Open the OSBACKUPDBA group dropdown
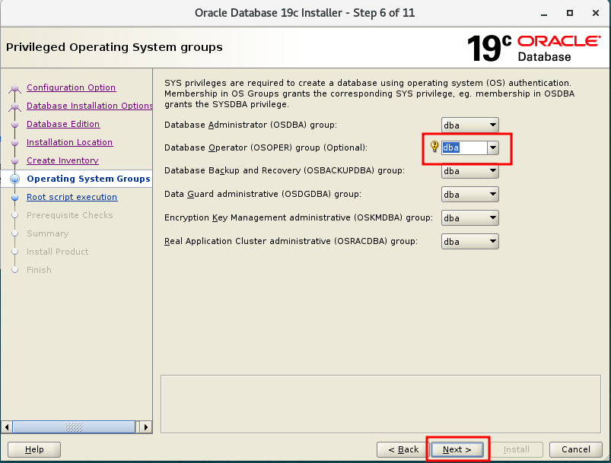This screenshot has height=463, width=611. (x=470, y=171)
